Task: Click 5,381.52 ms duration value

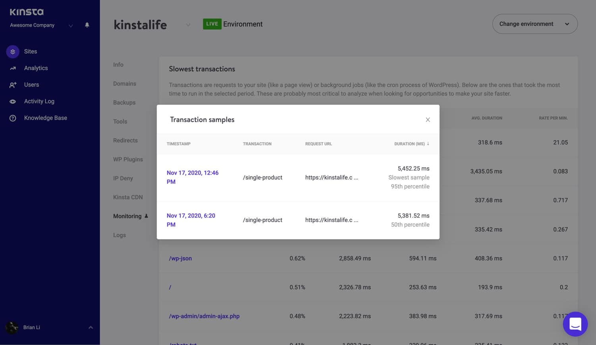Action: pos(414,216)
